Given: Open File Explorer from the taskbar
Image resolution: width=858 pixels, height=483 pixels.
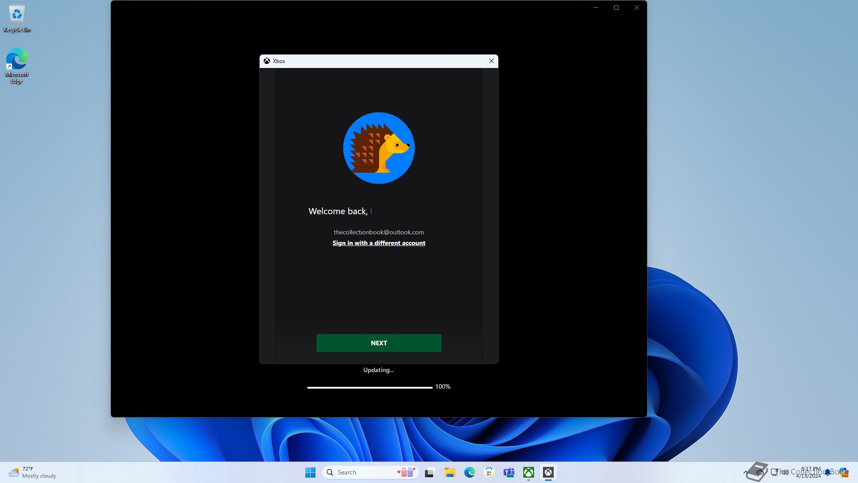Looking at the screenshot, I should click(x=450, y=472).
